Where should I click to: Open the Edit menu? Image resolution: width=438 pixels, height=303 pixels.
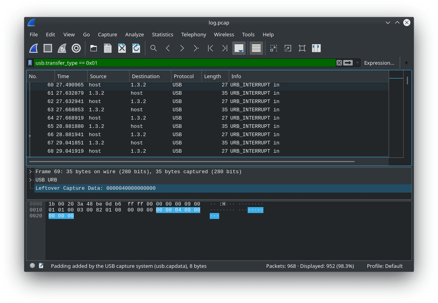(50, 35)
